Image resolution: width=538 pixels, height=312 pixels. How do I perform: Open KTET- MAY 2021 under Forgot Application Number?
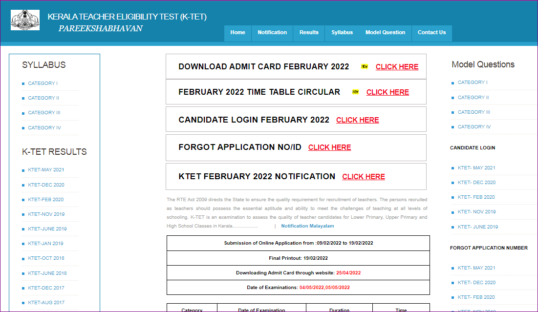[476, 268]
